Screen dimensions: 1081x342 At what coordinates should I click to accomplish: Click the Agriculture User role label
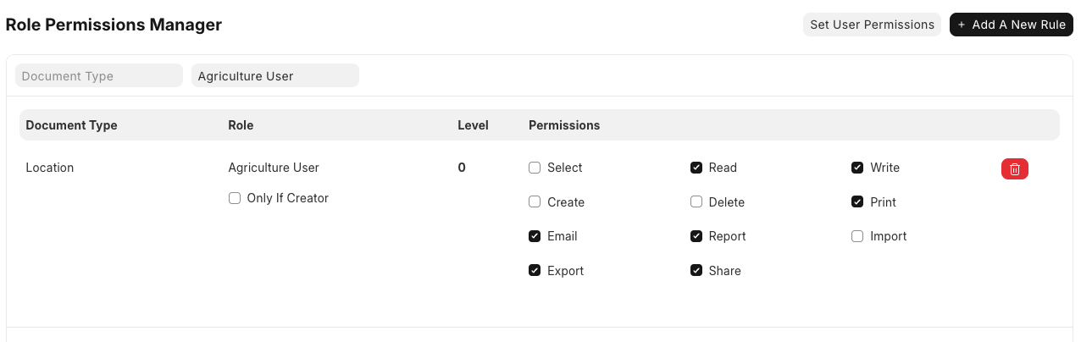pos(274,168)
